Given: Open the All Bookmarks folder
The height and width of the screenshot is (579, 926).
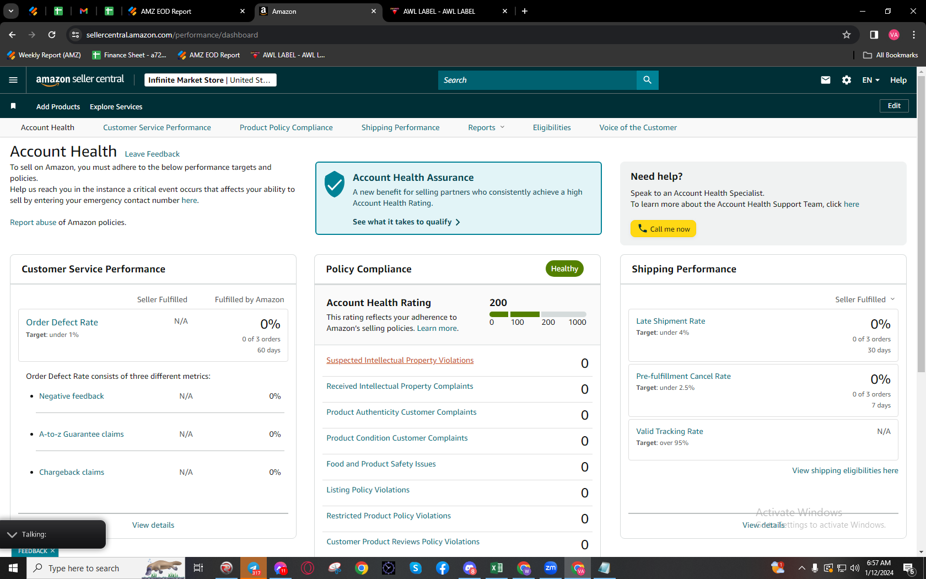Looking at the screenshot, I should [x=890, y=55].
